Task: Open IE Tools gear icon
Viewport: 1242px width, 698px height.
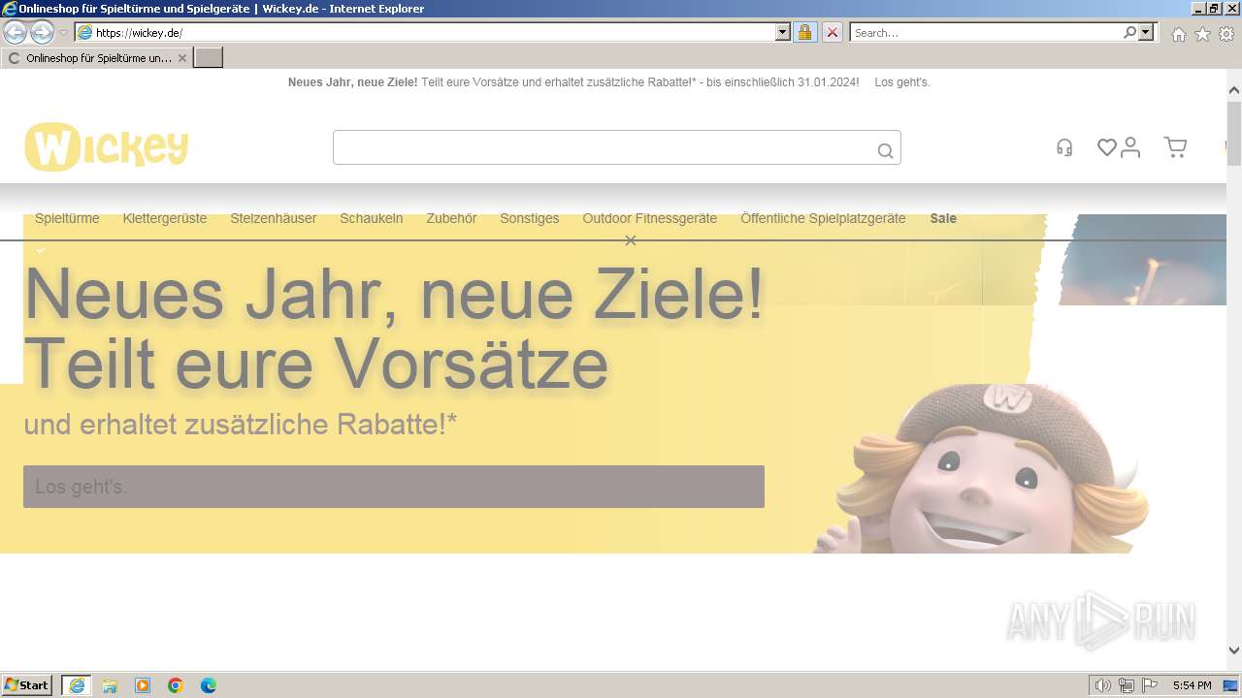Action: (1226, 34)
